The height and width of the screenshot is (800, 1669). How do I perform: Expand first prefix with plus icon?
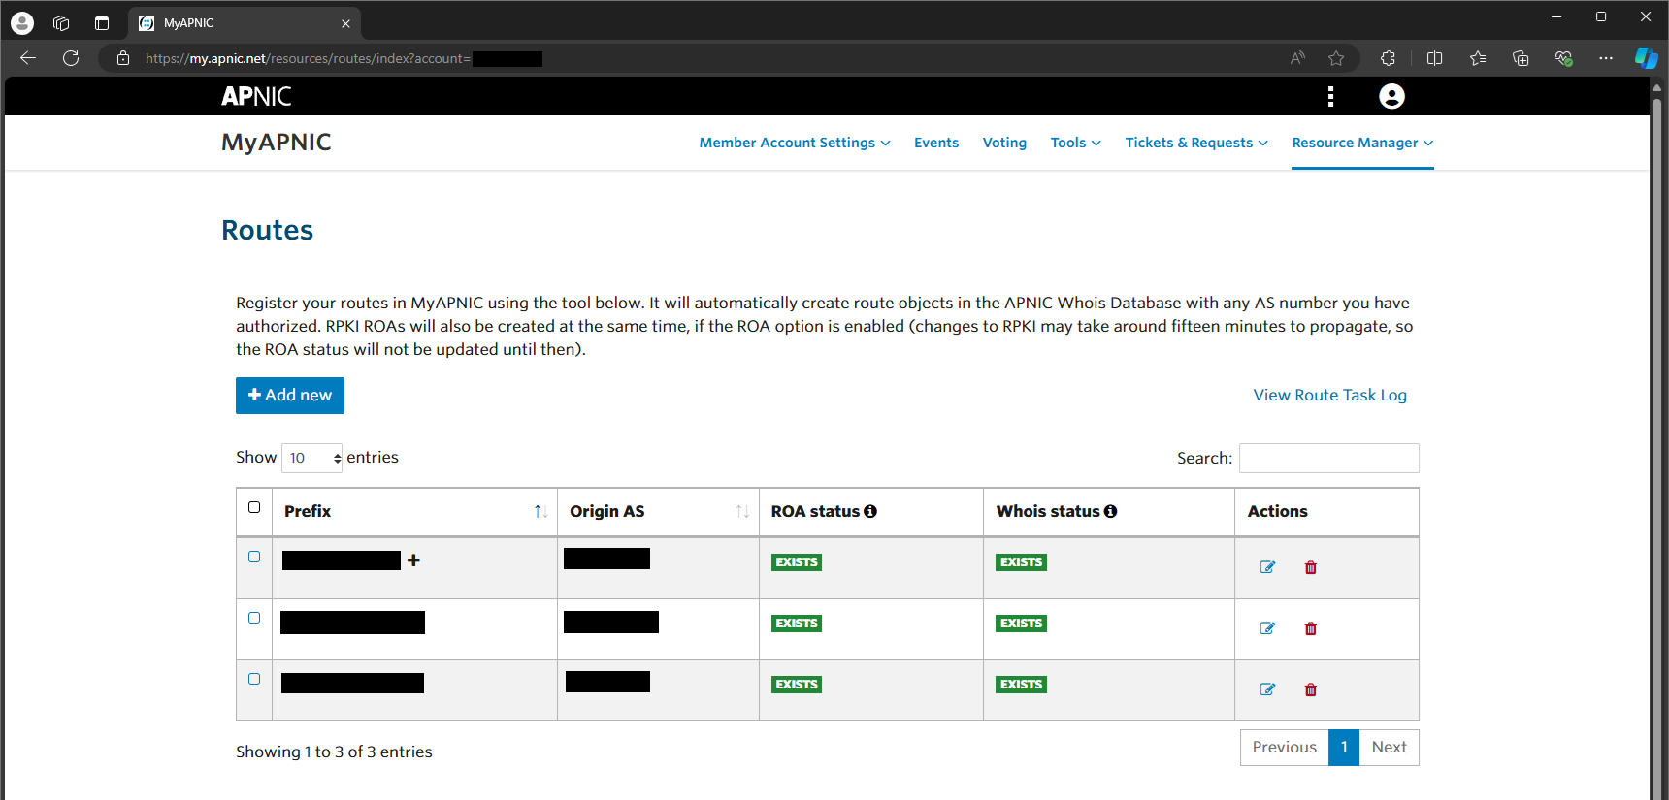point(413,560)
